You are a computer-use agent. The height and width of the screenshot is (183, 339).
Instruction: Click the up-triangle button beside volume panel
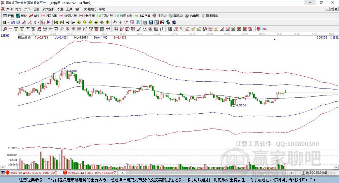click(x=3, y=167)
